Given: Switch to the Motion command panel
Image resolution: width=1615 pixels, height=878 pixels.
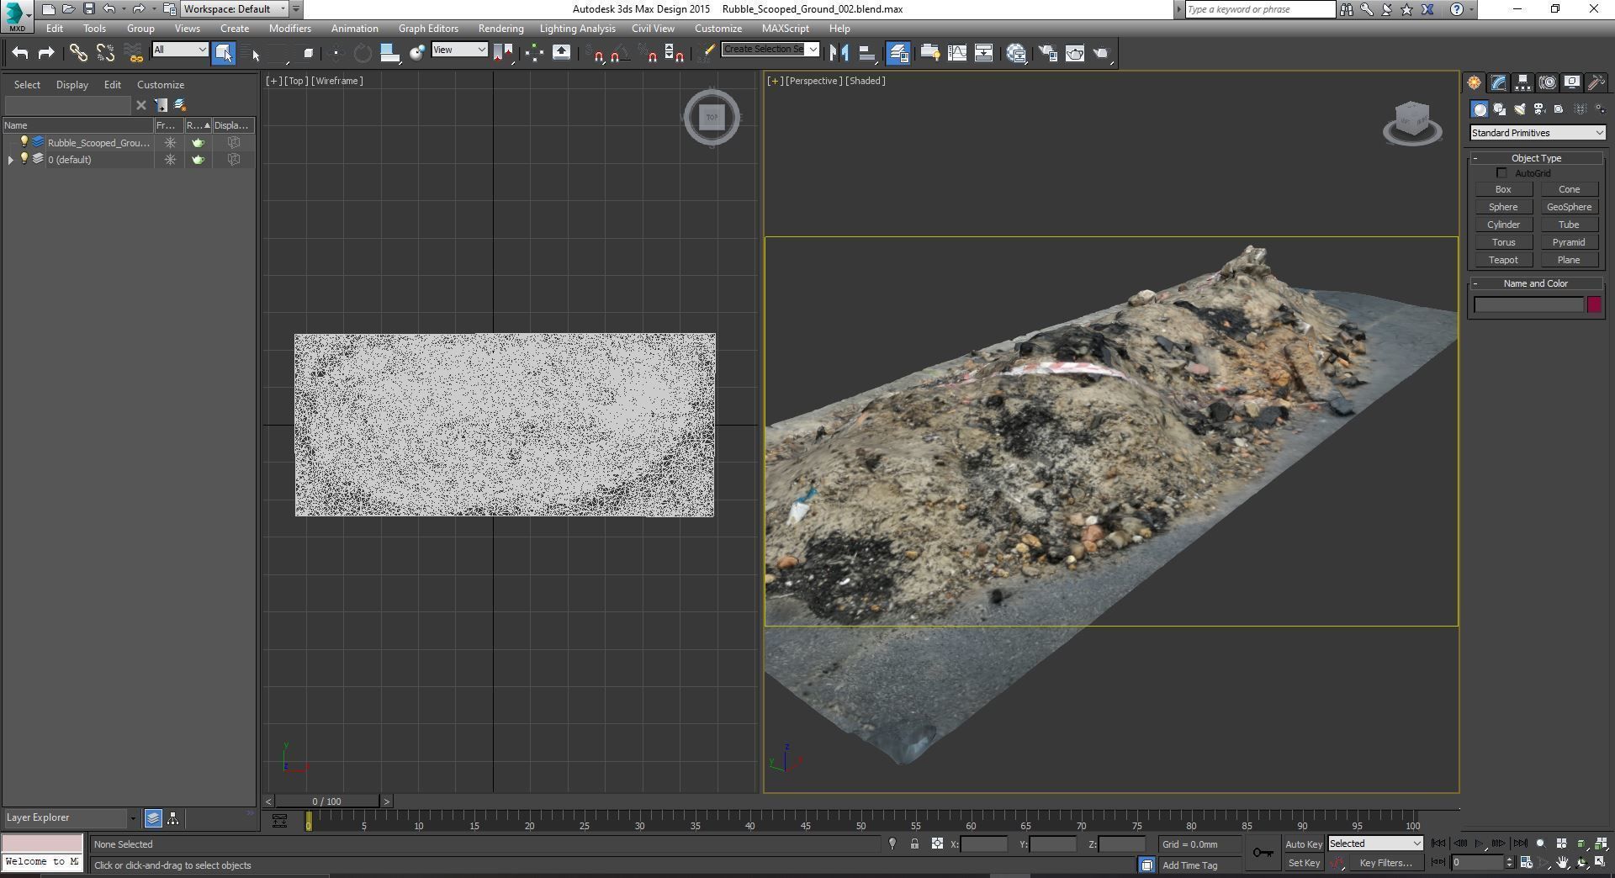Looking at the screenshot, I should [1547, 82].
